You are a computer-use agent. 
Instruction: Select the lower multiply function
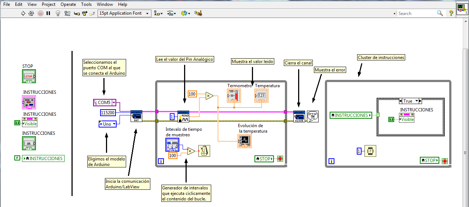click(191, 151)
